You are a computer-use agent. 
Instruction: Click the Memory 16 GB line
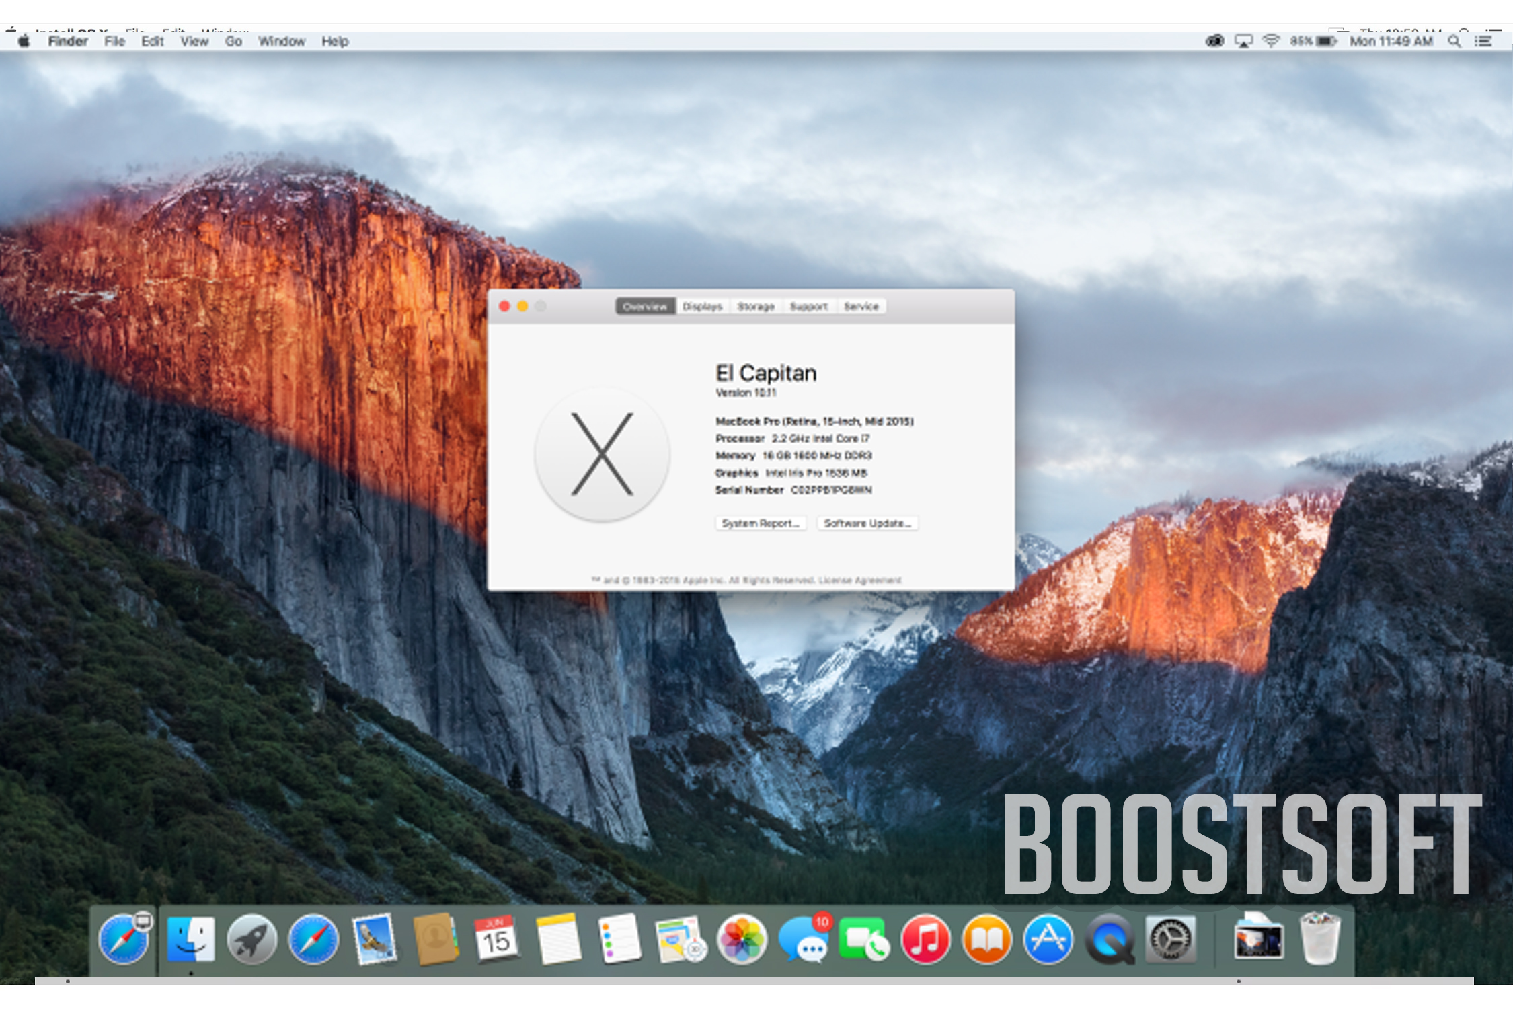click(x=793, y=455)
